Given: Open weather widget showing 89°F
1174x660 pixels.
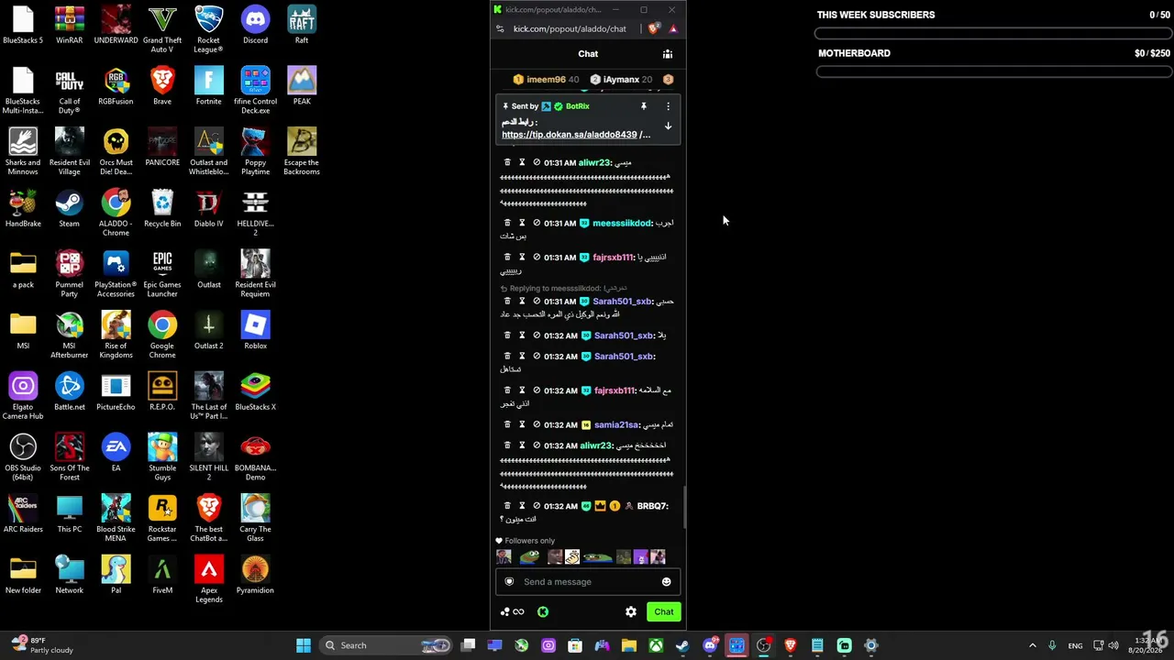Looking at the screenshot, I should tap(42, 645).
